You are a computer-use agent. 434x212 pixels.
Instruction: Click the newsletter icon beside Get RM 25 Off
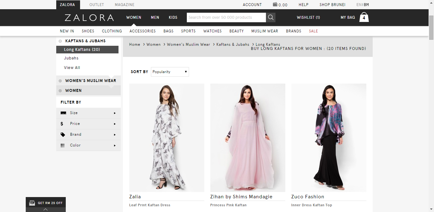point(32,203)
